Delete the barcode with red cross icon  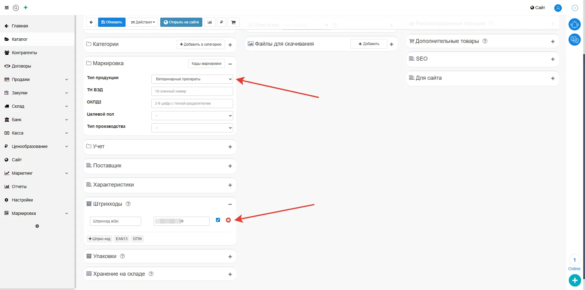coord(228,220)
